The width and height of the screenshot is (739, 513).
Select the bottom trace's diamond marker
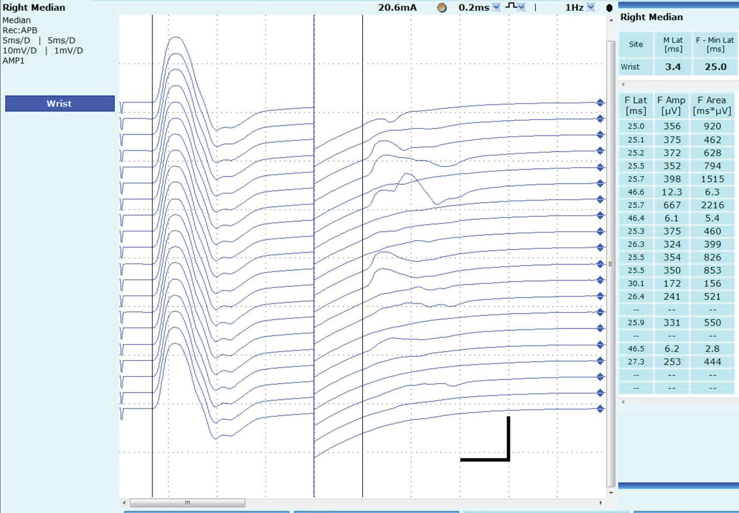[x=601, y=409]
